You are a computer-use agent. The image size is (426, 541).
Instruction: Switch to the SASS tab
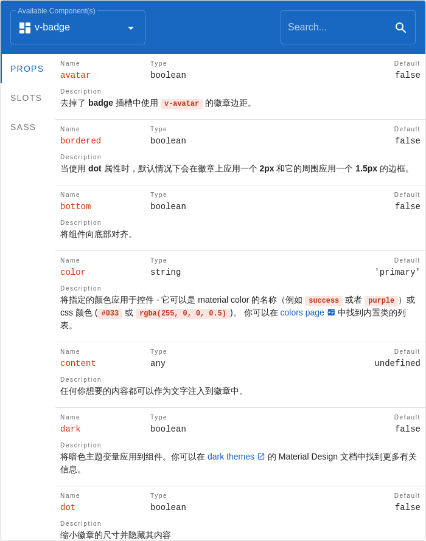pos(23,127)
